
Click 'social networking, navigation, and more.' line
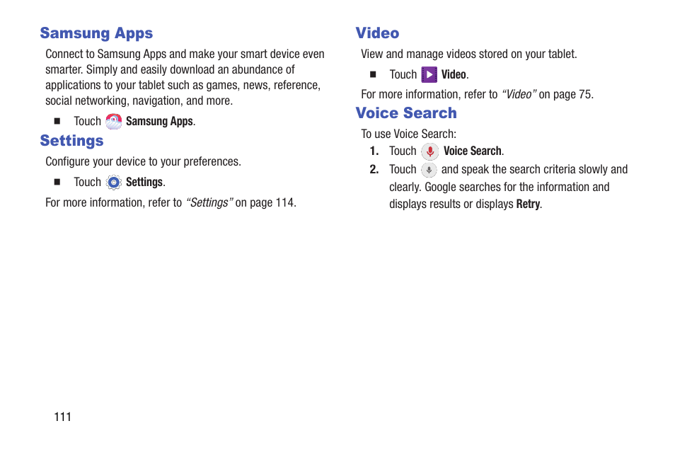click(x=139, y=100)
